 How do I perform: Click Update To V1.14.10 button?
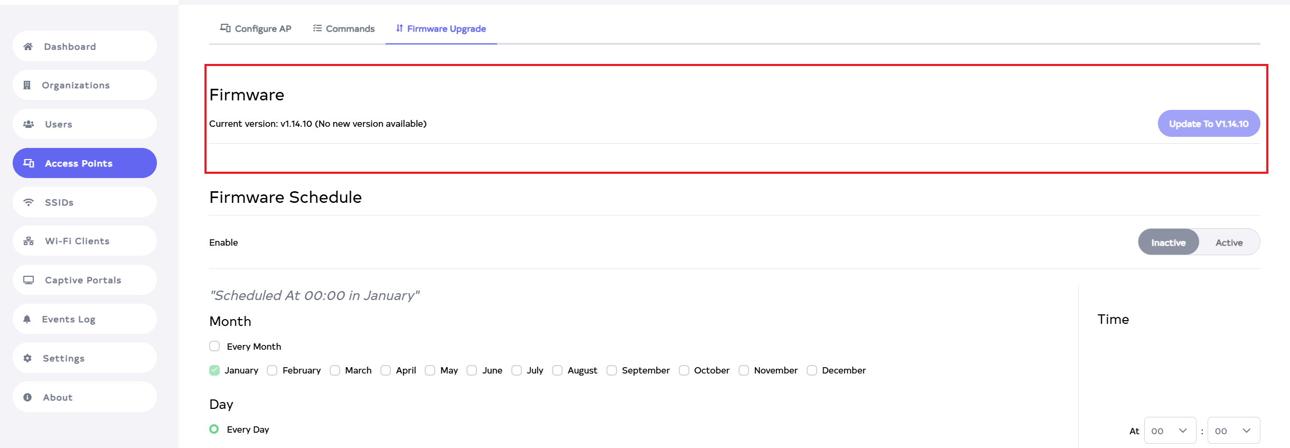click(1209, 124)
